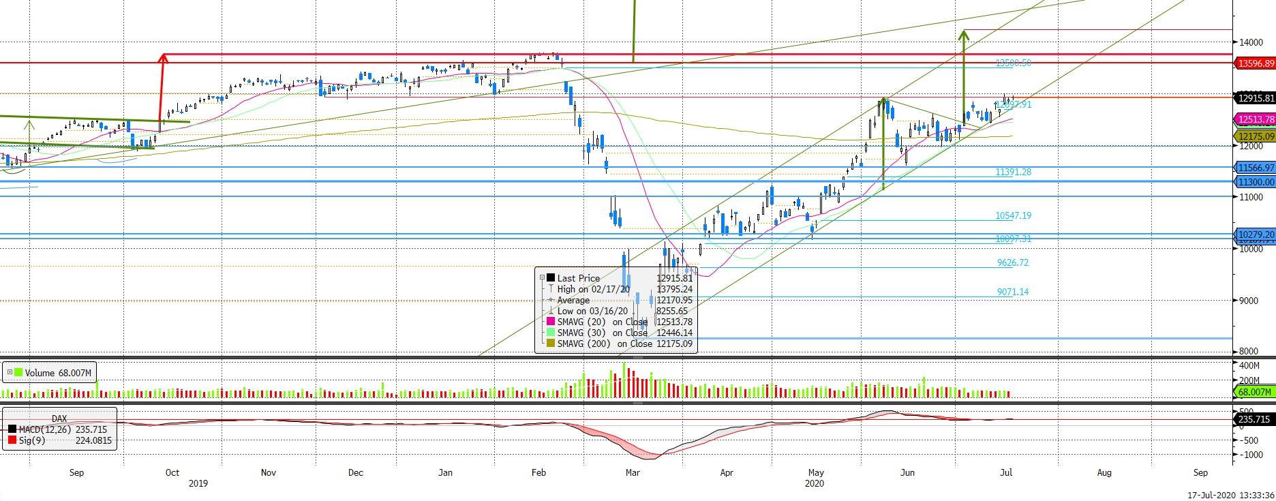Screen dimensions: 1276x501
Task: Click the red Sig(9) swatch
Action: [x=13, y=441]
